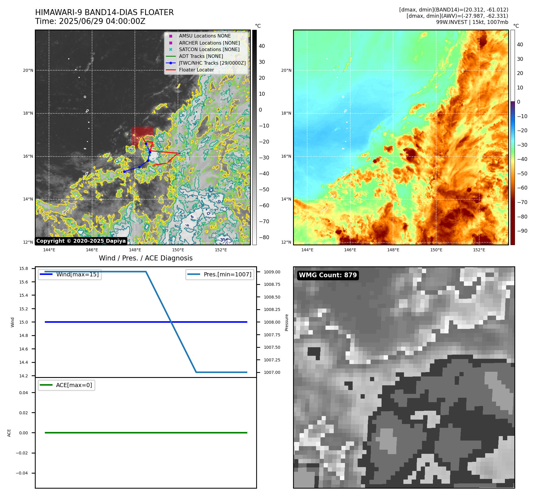Click the "−90" label on rainbow colorbar
Screen dimensions: 535x499
pos(522,231)
